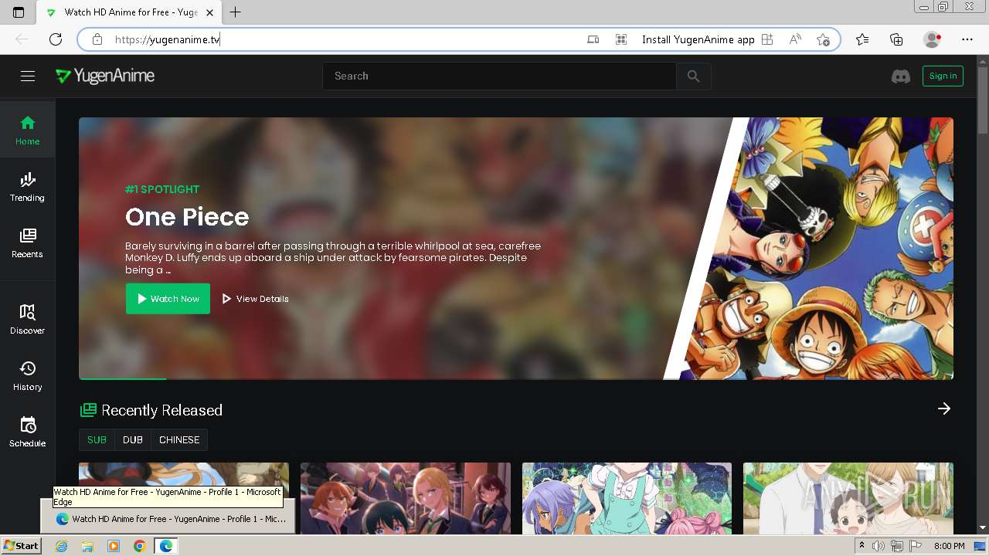Open the Edge profile avatar
Viewport: 989px width, 556px height.
933,39
